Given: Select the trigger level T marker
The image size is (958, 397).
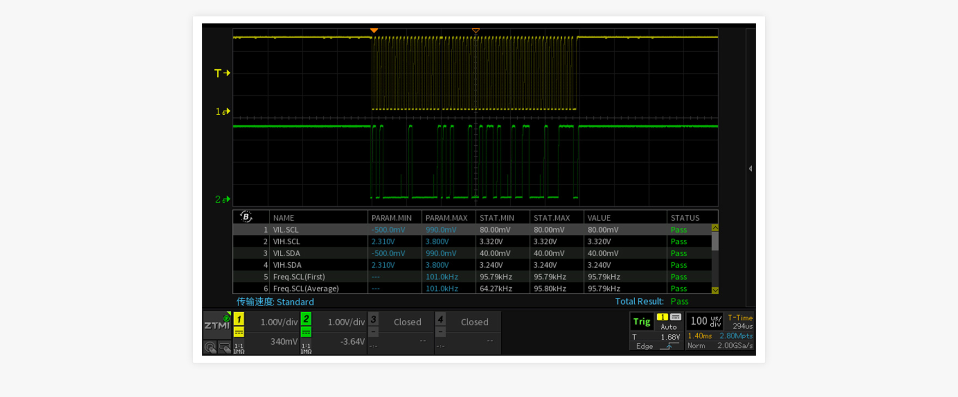Looking at the screenshot, I should point(222,73).
